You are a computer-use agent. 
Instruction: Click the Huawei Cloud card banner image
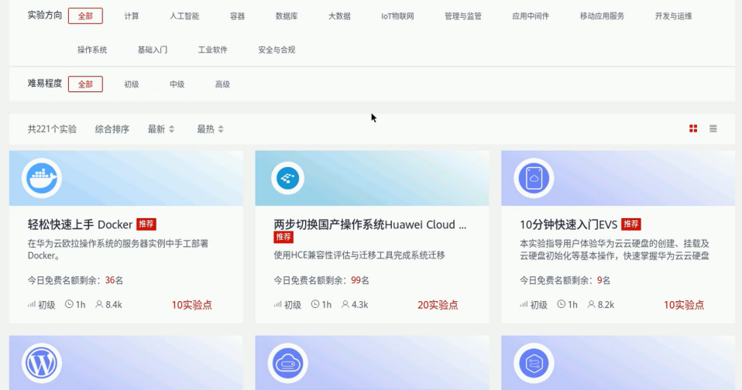(x=372, y=178)
